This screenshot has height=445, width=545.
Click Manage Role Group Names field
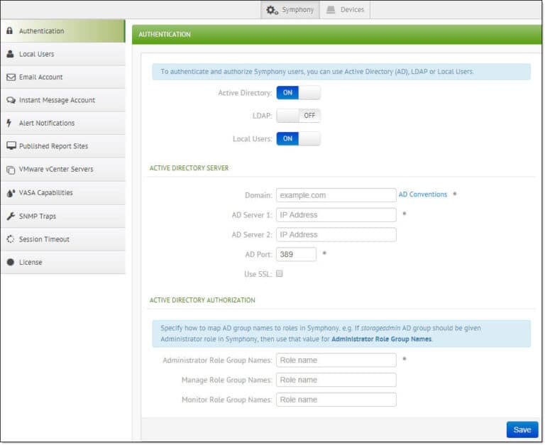(336, 380)
